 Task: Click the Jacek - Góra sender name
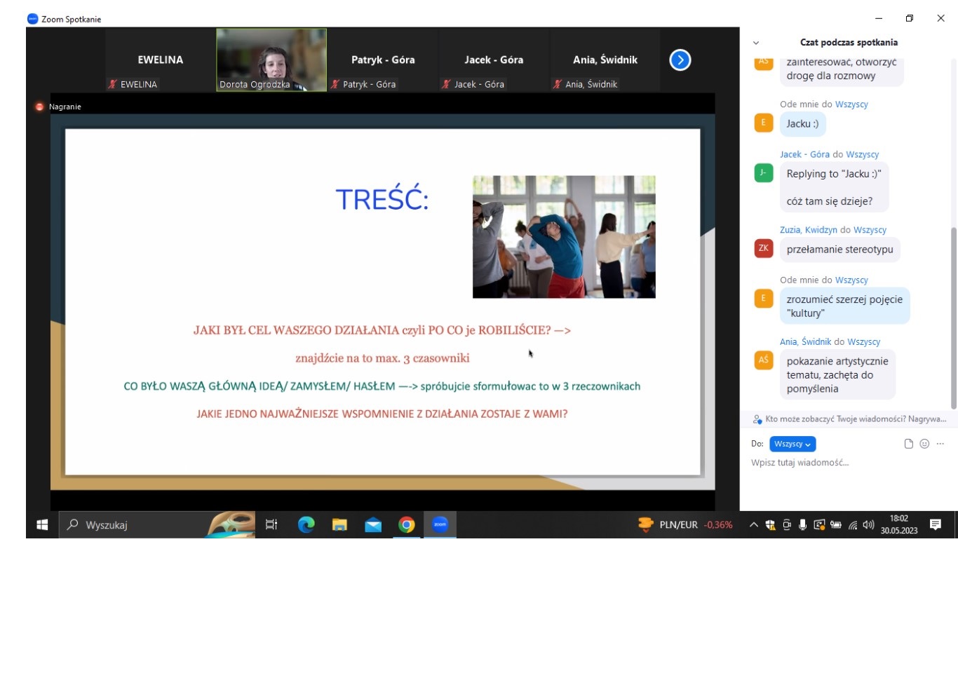coord(804,154)
